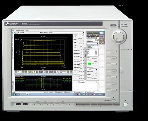Open the Count dropdown
The height and width of the screenshot is (121, 148).
(96, 40)
